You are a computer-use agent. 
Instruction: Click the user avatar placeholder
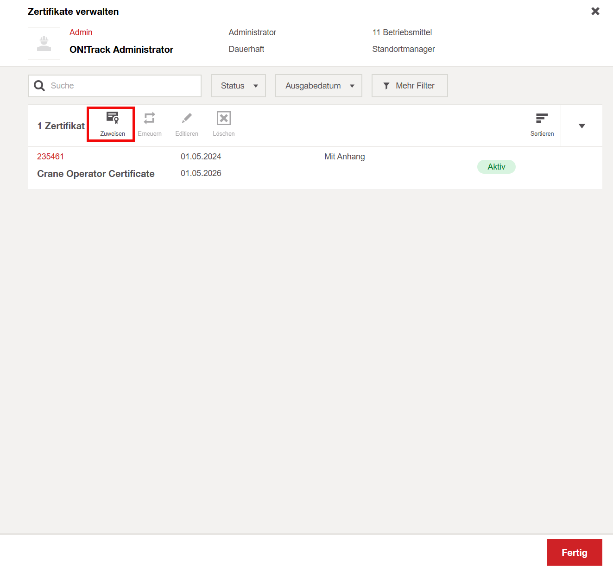pos(44,44)
